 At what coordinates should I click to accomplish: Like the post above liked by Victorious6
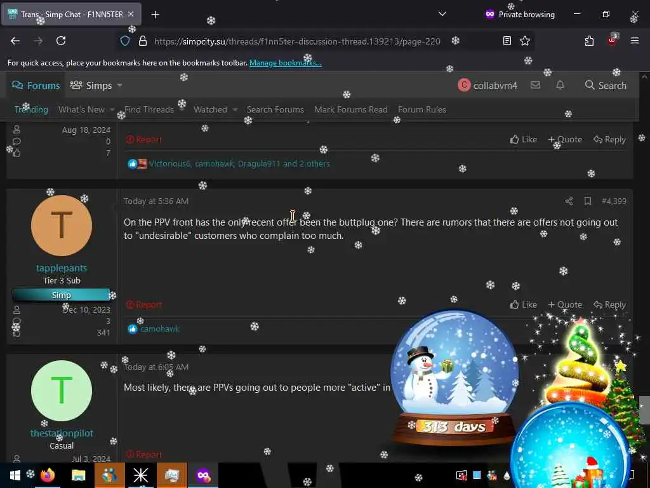(524, 139)
